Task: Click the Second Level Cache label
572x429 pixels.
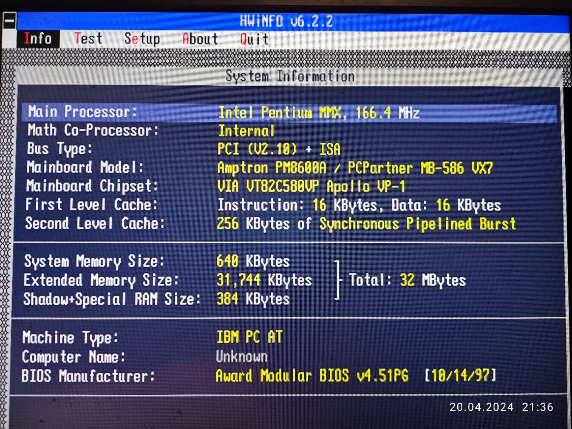Action: [95, 223]
